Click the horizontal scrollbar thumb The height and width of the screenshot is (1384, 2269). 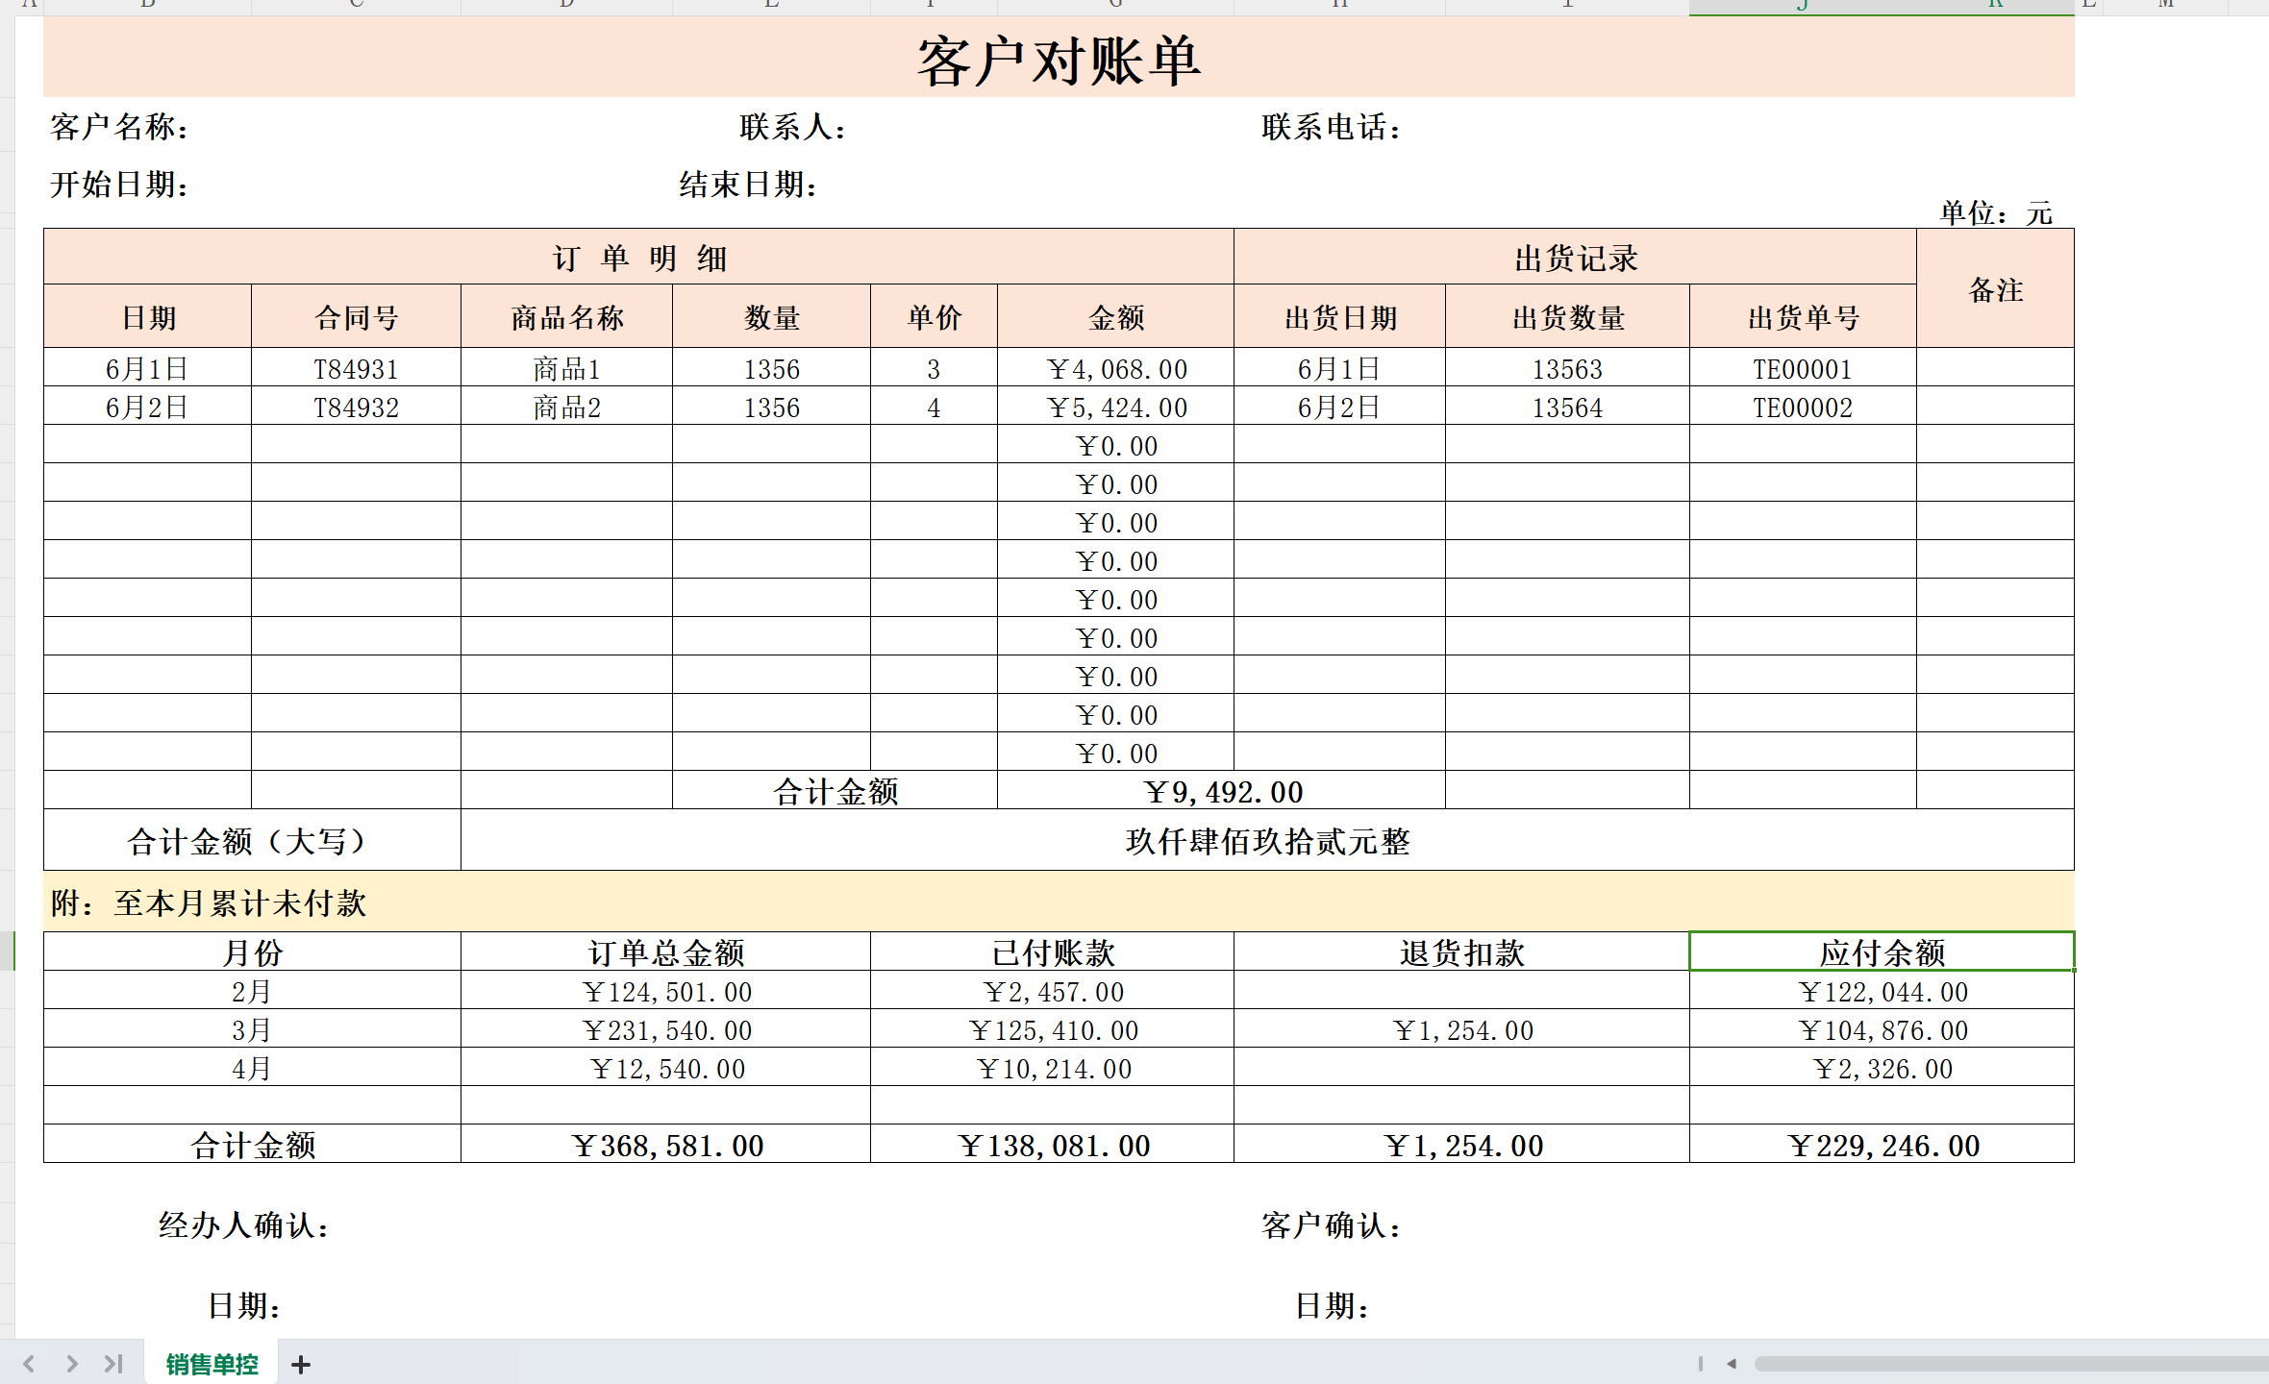(2009, 1363)
